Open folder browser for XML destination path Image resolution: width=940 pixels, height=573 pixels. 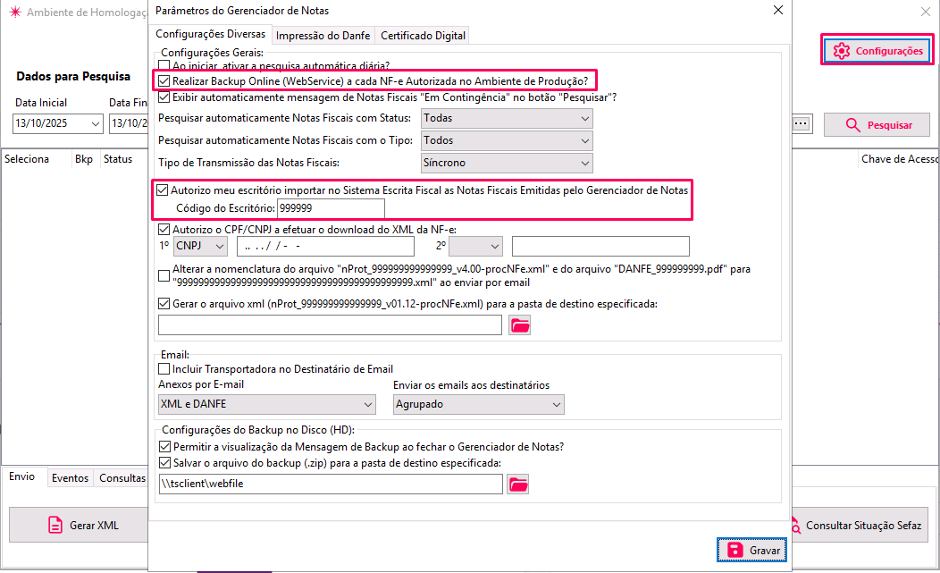tap(519, 326)
